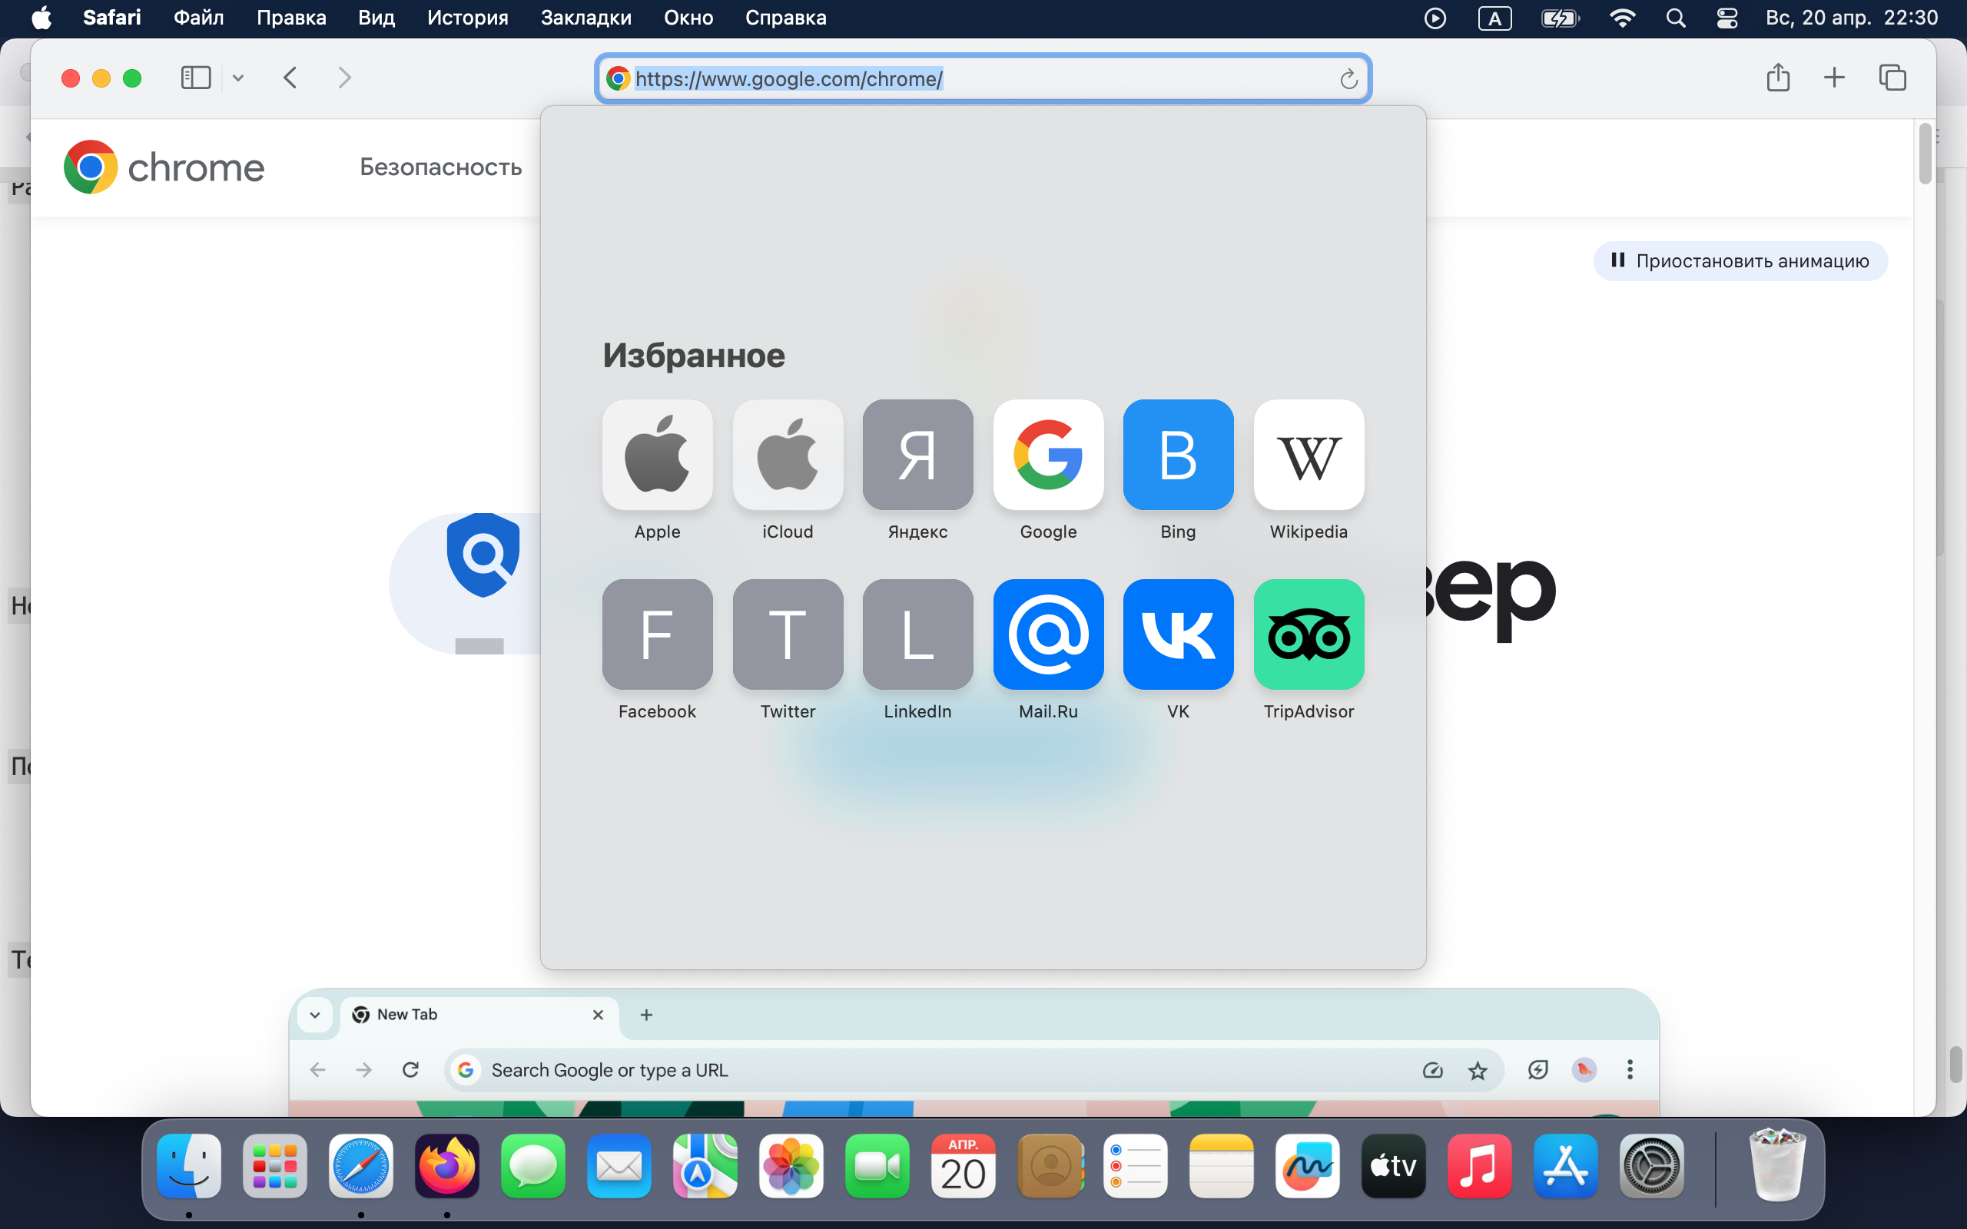Screen dimensions: 1967x1229
Task: Open the Share sheet button
Action: pyautogui.click(x=1778, y=78)
